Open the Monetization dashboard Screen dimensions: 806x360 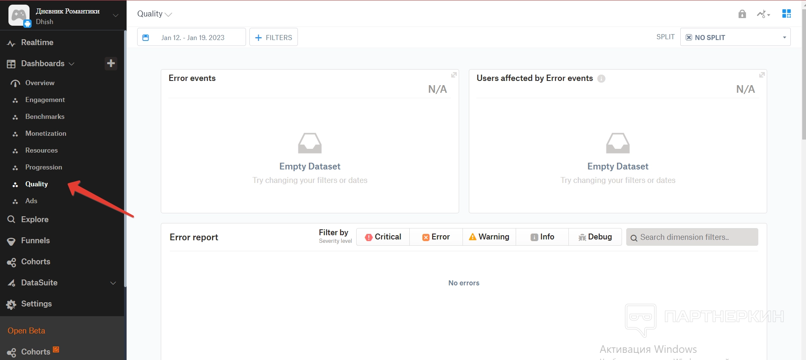[46, 134]
